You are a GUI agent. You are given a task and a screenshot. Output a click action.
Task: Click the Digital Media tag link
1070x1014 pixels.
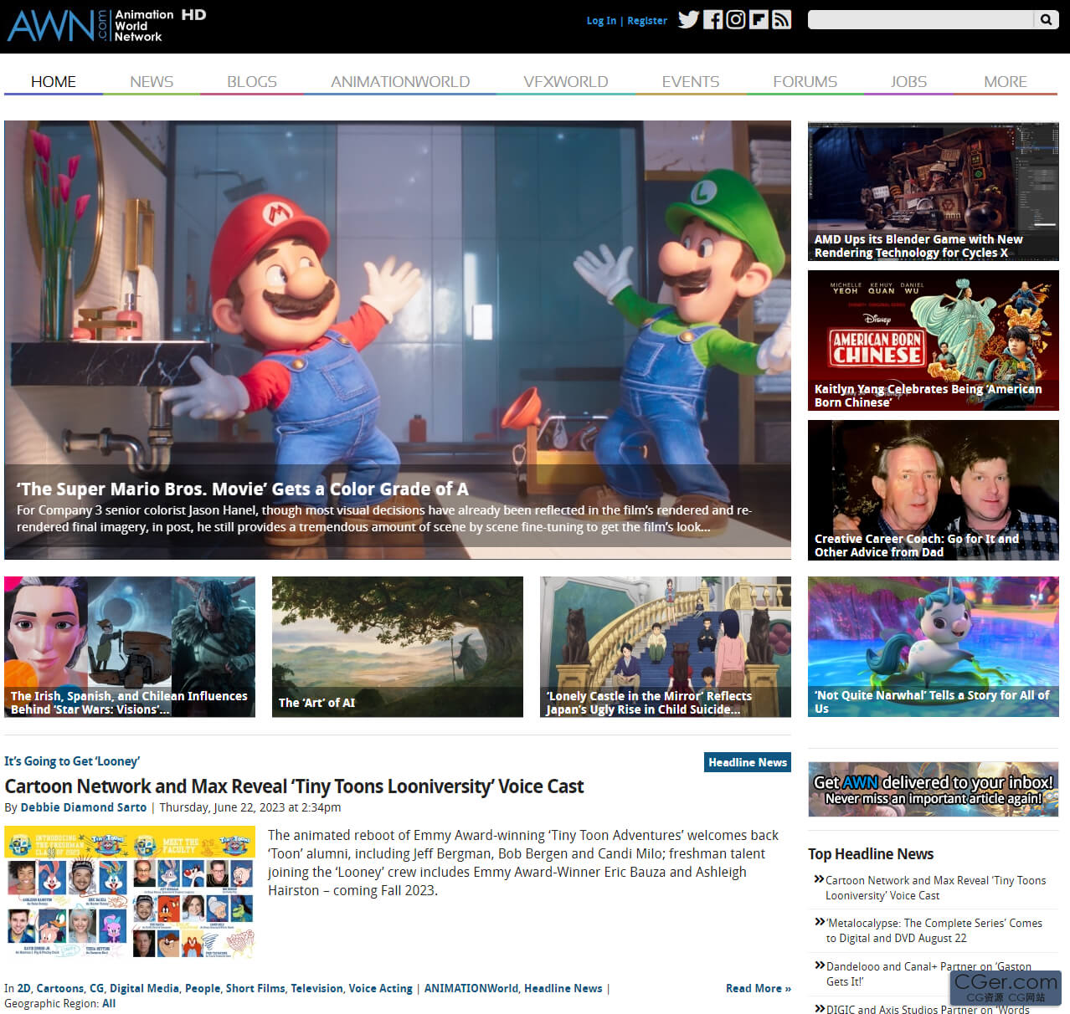[144, 988]
